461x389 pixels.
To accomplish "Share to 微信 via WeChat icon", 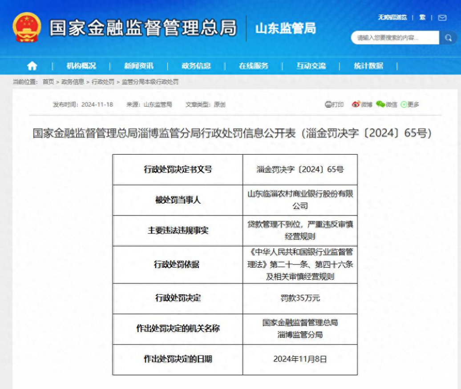I will [387, 104].
